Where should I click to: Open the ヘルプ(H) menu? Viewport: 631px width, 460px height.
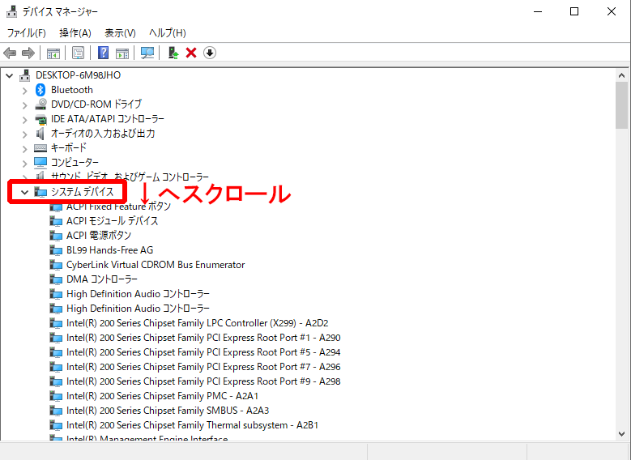pos(168,33)
